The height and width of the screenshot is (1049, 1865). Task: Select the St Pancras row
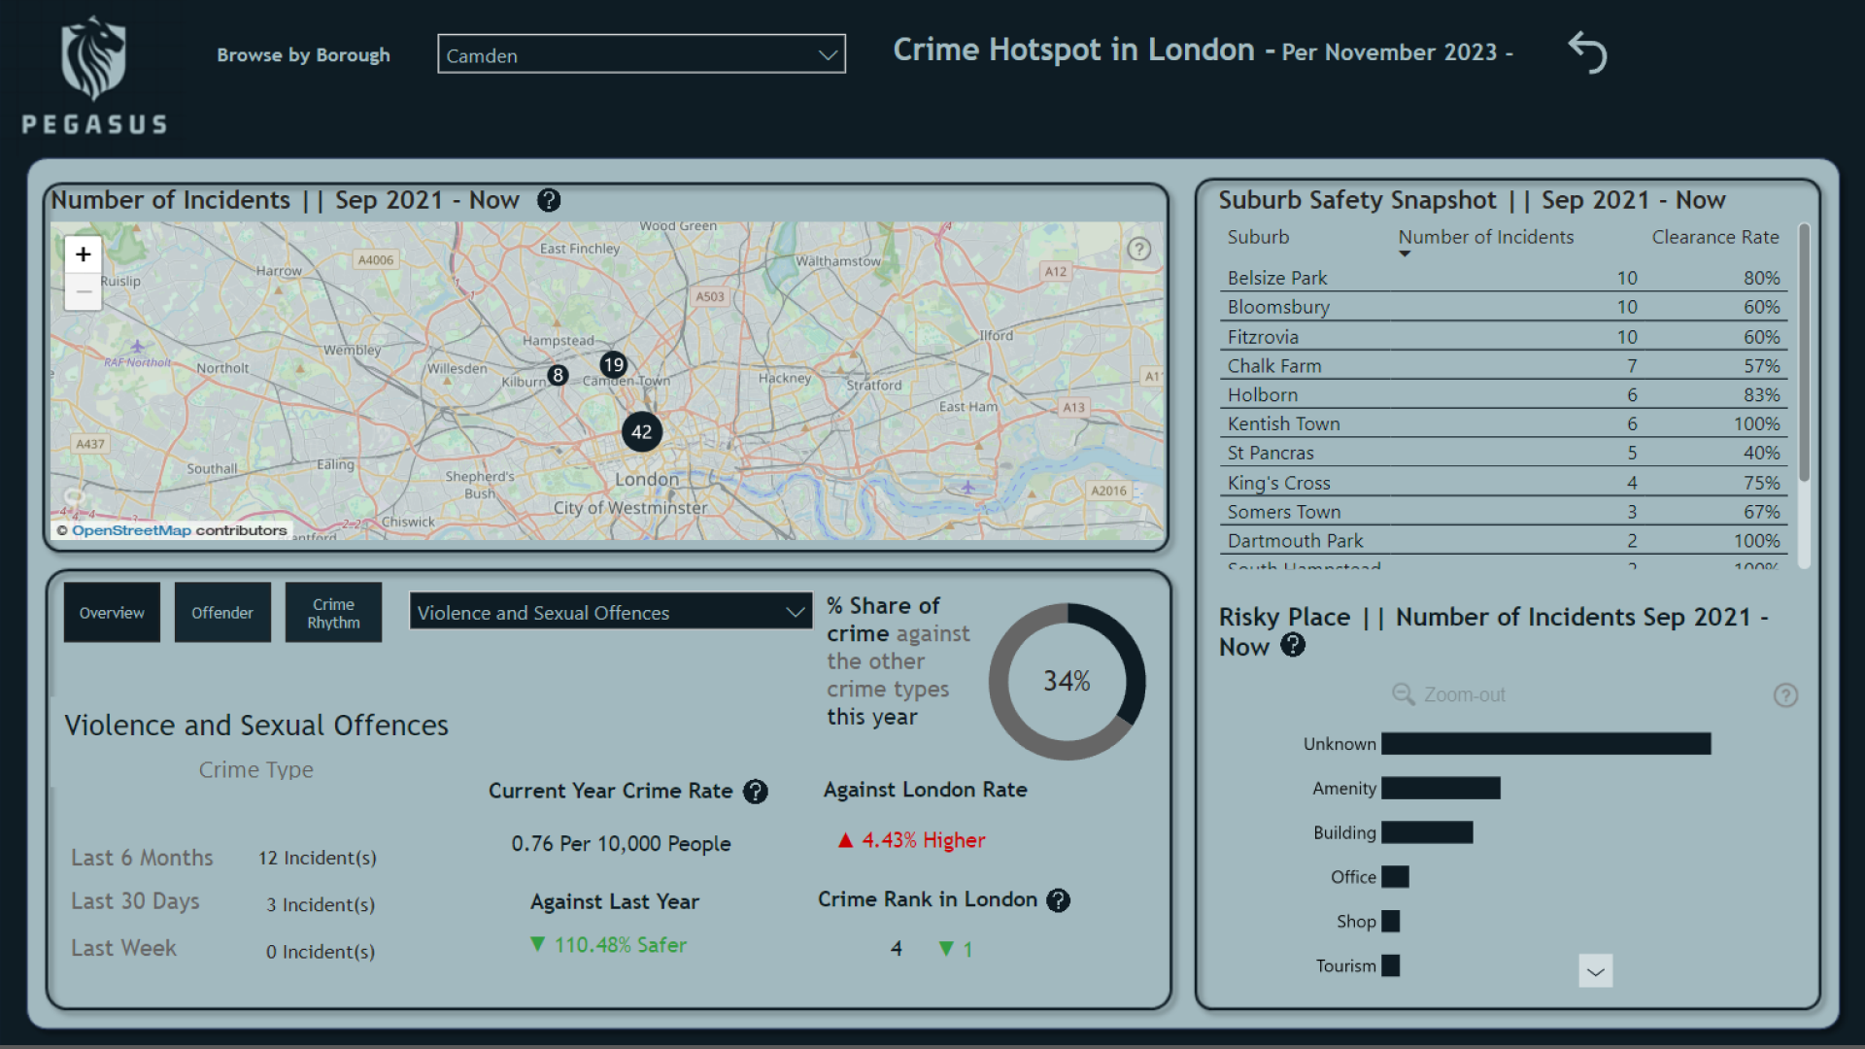click(1503, 454)
